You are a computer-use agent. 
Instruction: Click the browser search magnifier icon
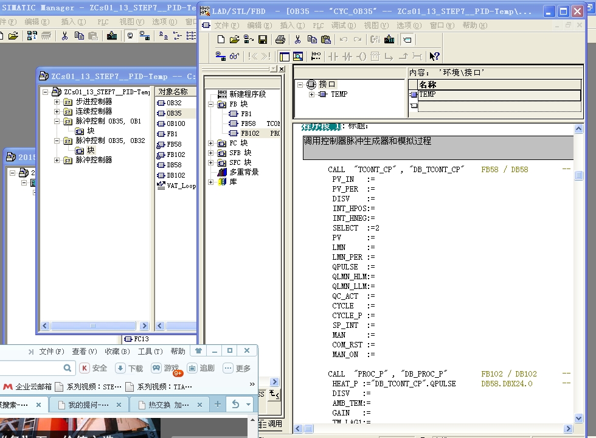68,368
